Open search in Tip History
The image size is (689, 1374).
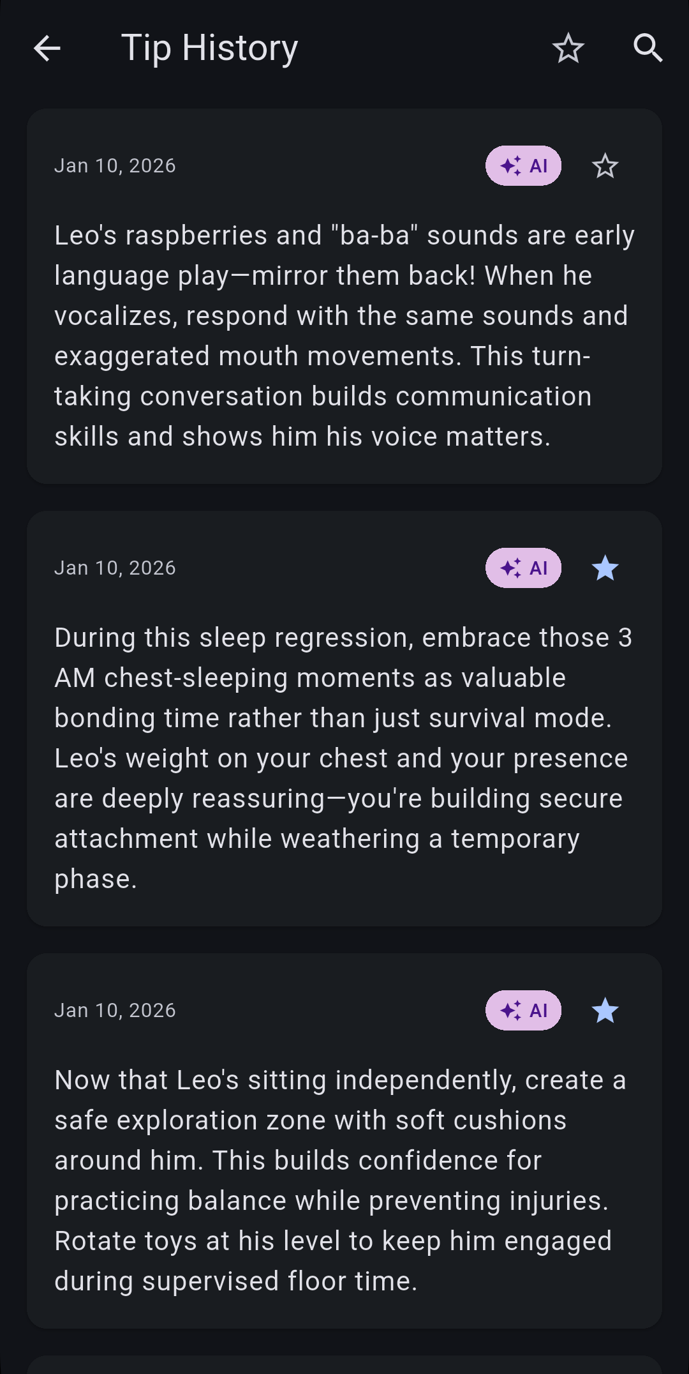(648, 49)
